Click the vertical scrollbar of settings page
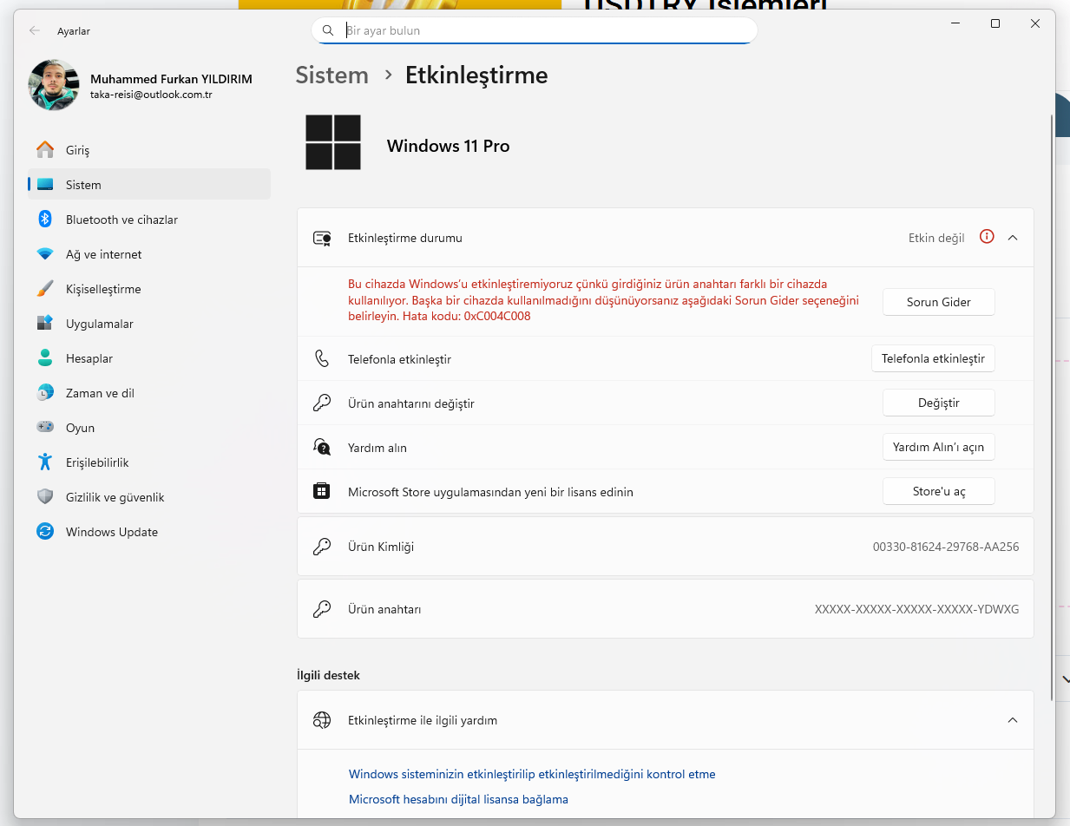The image size is (1070, 826). click(x=1053, y=408)
